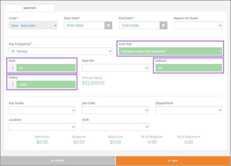The image size is (231, 166).
Task: Expand the Department dropdown
Action: coord(189,110)
